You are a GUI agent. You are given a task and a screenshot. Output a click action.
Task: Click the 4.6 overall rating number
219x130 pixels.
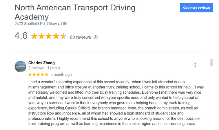(21, 36)
